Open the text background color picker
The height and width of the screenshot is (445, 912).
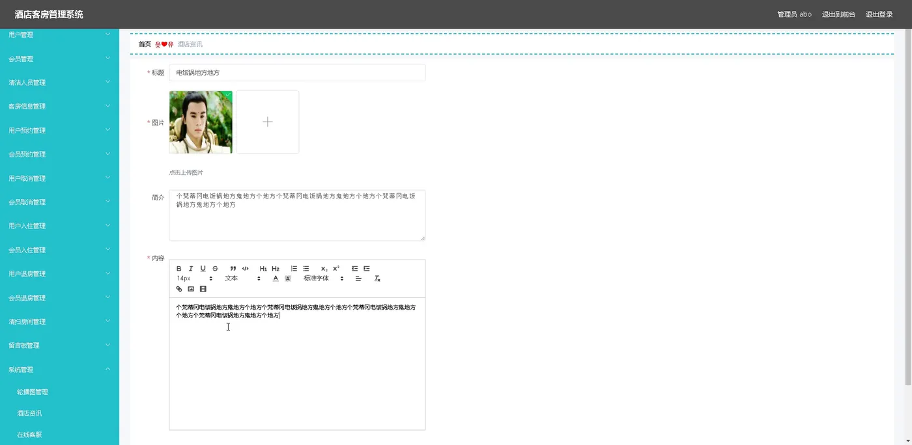point(288,278)
